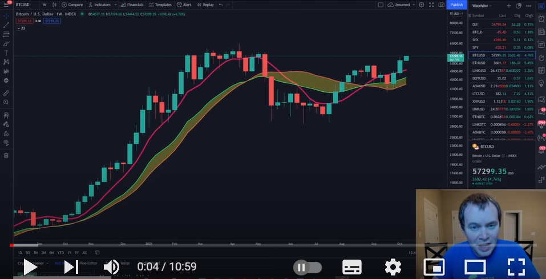Image resolution: width=546 pixels, height=279 pixels.
Task: Open the Financials menu
Action: (132, 5)
